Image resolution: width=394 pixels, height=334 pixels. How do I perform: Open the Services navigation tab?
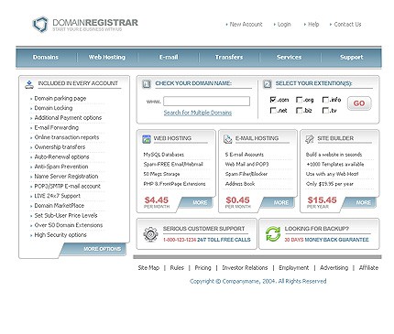coord(289,57)
